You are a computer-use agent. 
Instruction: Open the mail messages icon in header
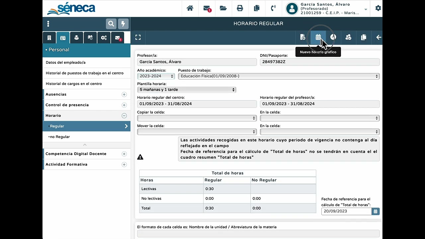pos(207,8)
